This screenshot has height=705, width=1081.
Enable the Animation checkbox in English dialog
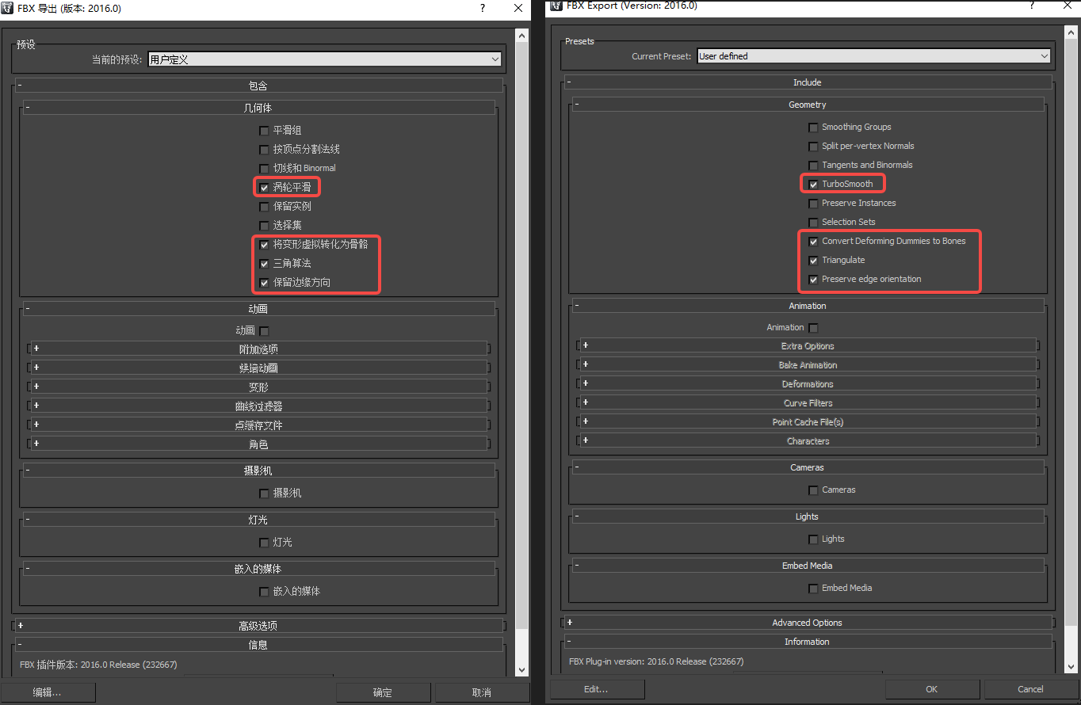[813, 328]
